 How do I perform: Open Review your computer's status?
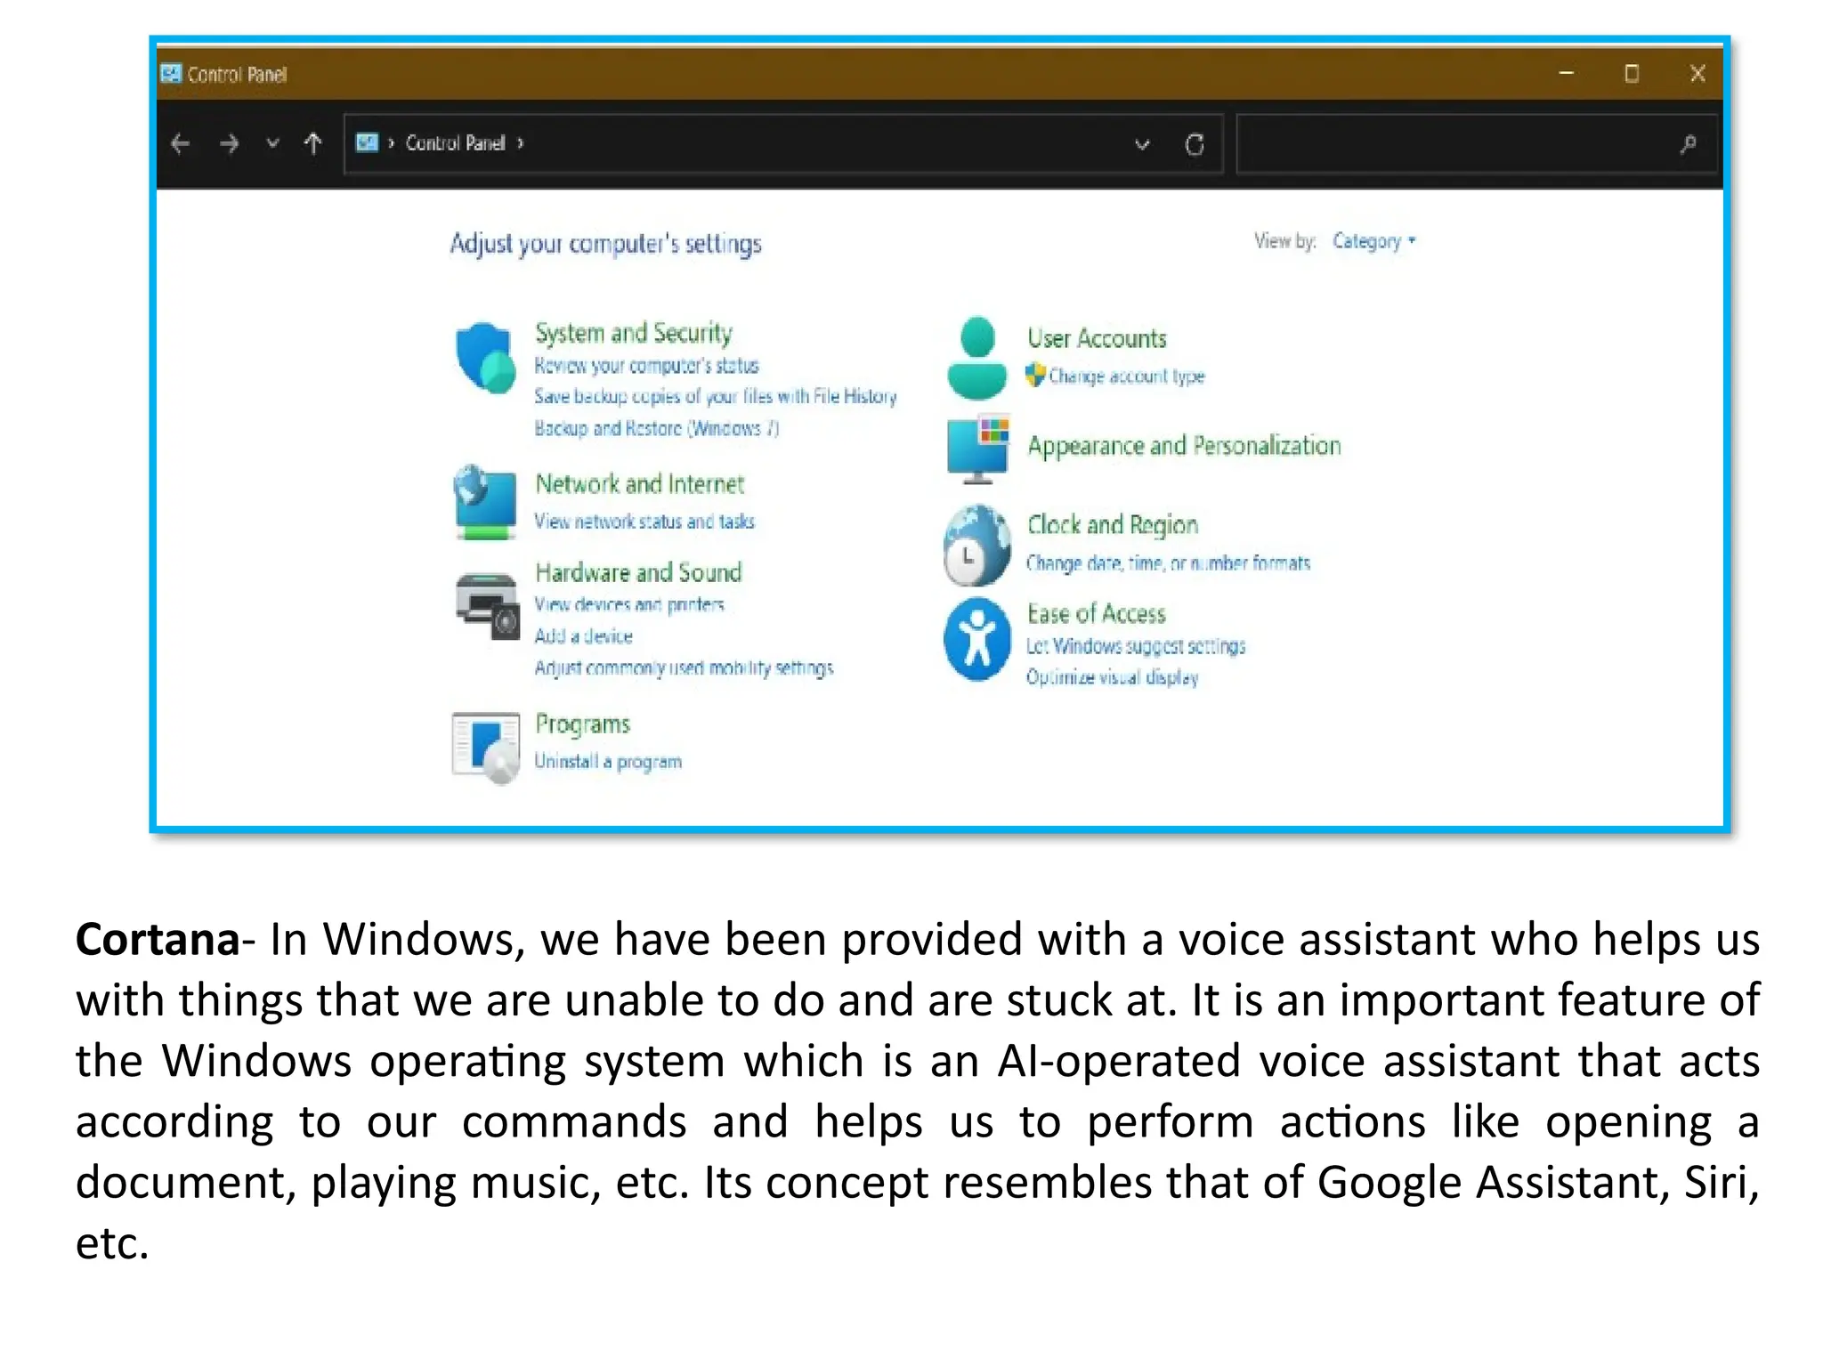tap(646, 366)
